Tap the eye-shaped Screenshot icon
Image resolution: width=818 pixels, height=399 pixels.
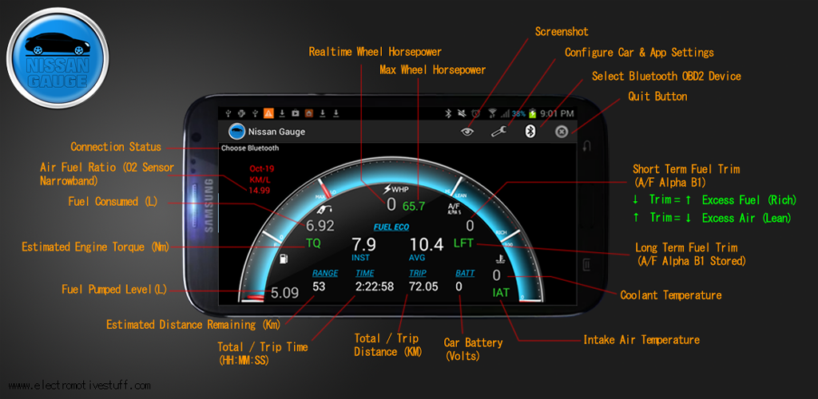point(468,132)
